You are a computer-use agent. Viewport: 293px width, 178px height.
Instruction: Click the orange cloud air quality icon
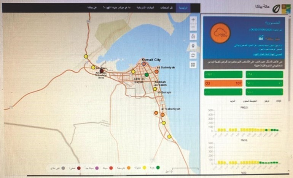[x=220, y=33]
